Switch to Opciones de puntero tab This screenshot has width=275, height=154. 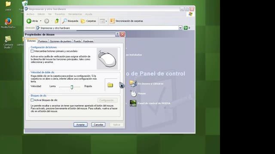(x=60, y=41)
